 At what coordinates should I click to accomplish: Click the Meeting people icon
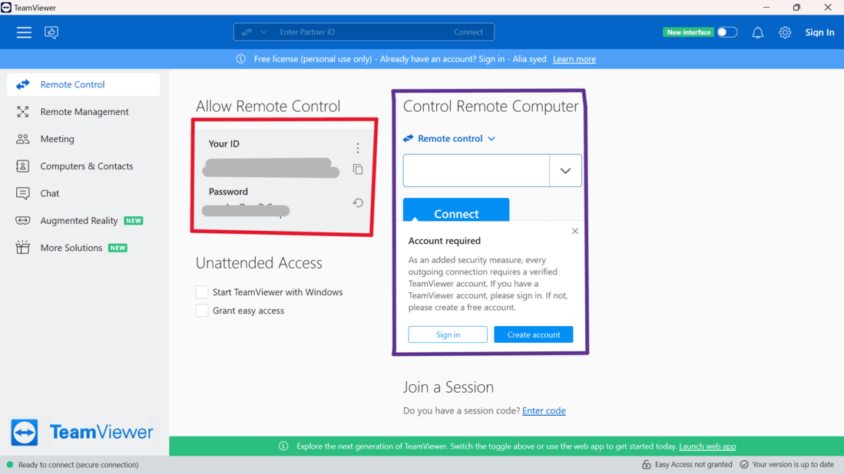tap(22, 139)
